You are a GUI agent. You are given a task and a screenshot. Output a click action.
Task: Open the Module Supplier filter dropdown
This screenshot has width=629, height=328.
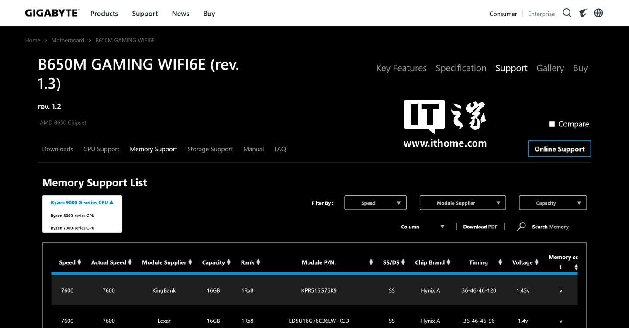point(463,203)
